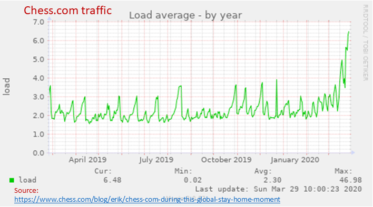Click the 6.0 y-axis tick label
Screen dimensions: 373x207
[38, 41]
